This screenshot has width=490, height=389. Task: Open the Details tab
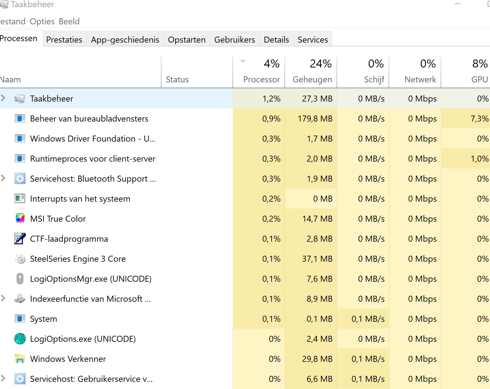click(x=276, y=39)
